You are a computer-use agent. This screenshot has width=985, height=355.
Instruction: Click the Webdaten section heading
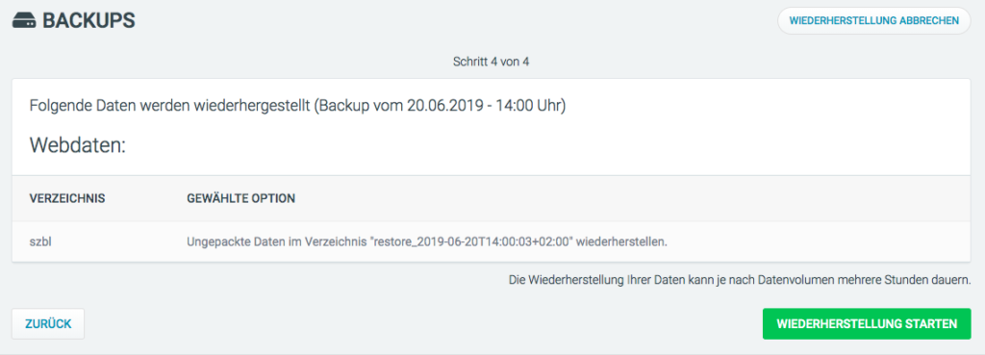[x=78, y=146]
